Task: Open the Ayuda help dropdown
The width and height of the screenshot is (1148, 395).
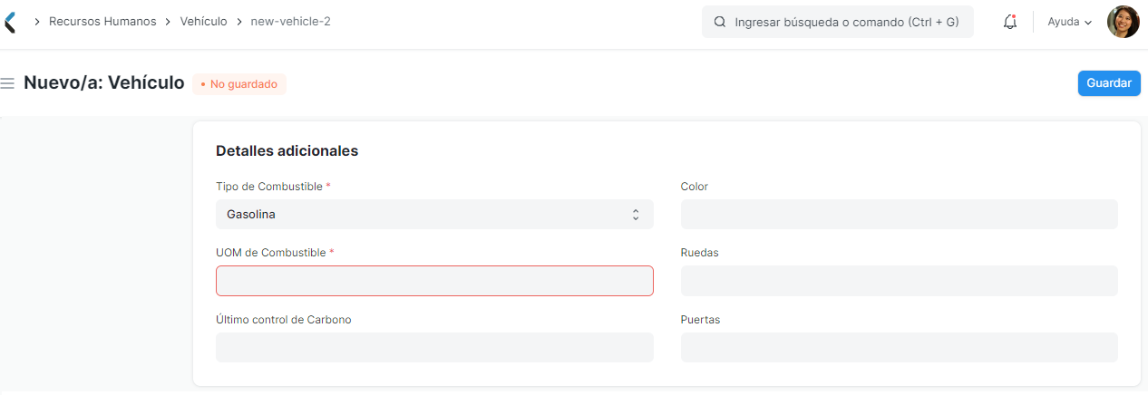Action: pos(1070,22)
